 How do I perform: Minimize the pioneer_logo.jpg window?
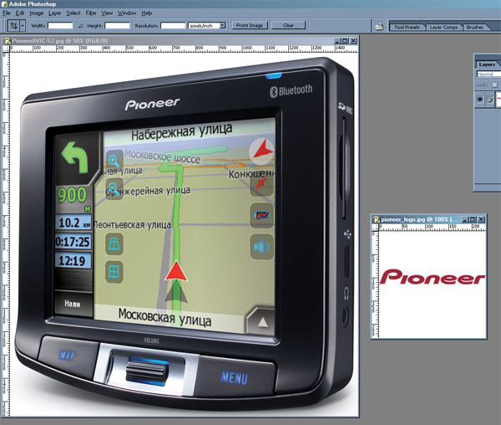pos(465,219)
